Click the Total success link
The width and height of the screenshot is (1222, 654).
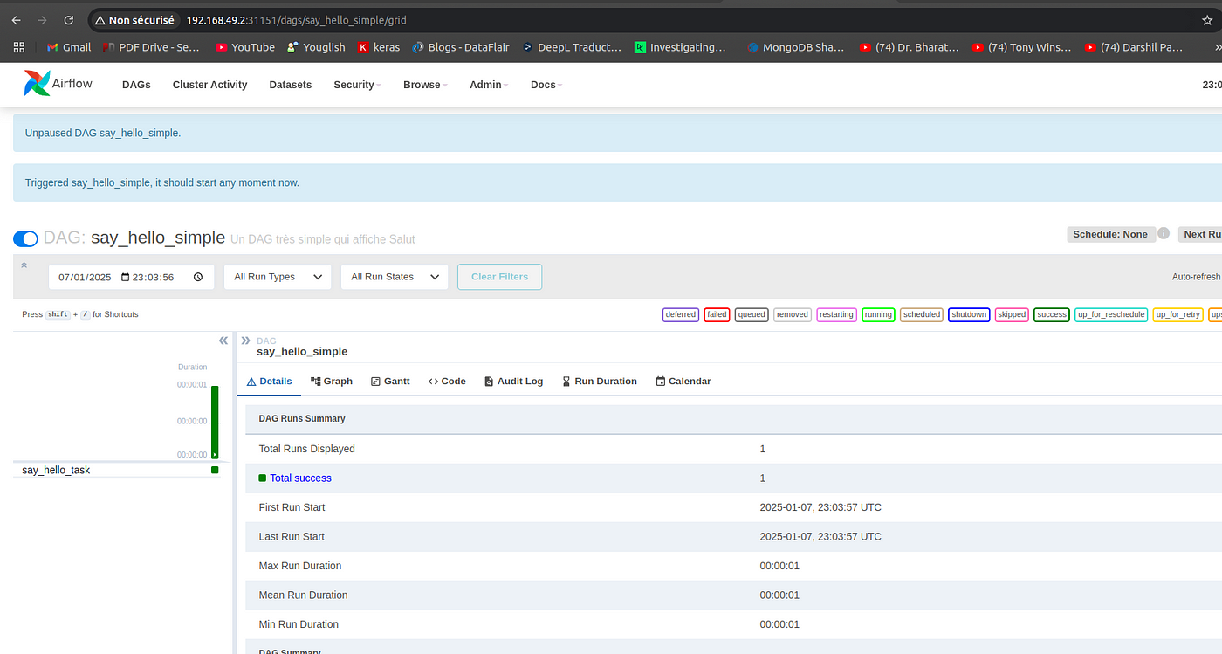coord(300,478)
